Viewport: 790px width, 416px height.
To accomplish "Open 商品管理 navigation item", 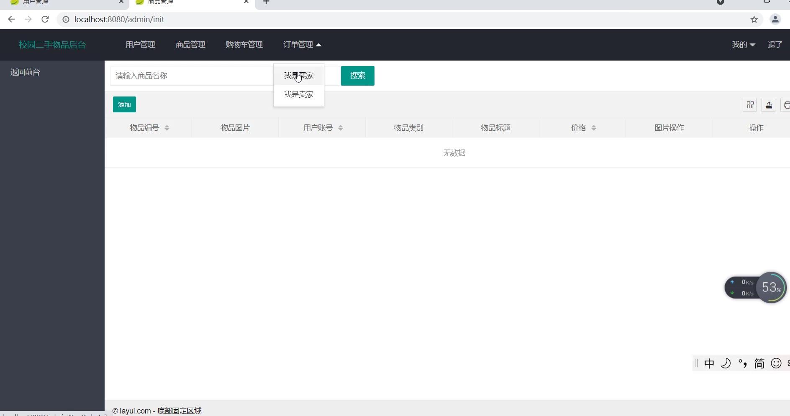I will coord(190,45).
